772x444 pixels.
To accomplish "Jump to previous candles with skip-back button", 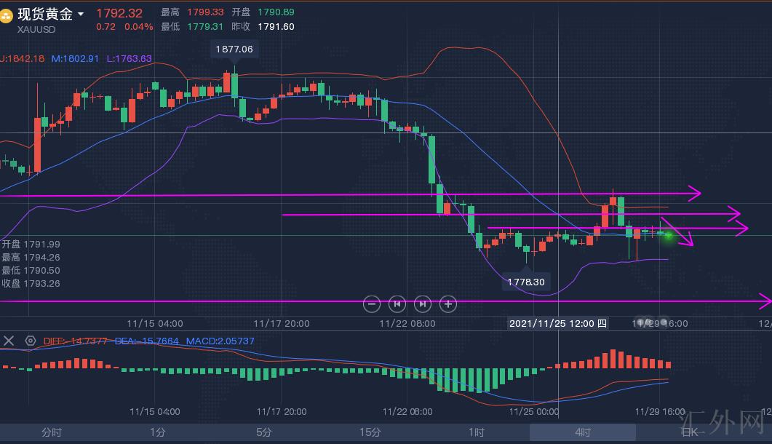I will point(397,304).
